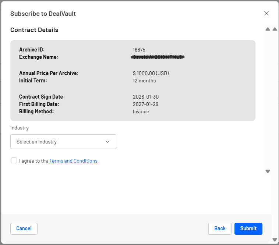Close the Subscribe to DealVault dialog
Screen dimensions: 279x245
pyautogui.click(x=266, y=13)
